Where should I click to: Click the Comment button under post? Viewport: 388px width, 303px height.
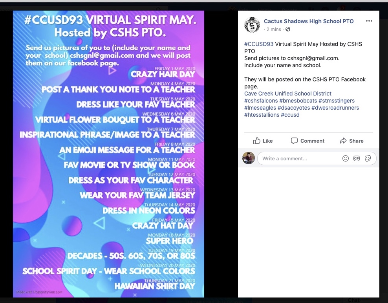coord(307,141)
